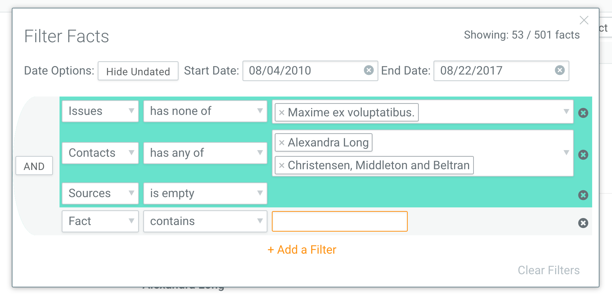612x301 pixels.
Task: Toggle the AND filter operator
Action: (x=34, y=166)
